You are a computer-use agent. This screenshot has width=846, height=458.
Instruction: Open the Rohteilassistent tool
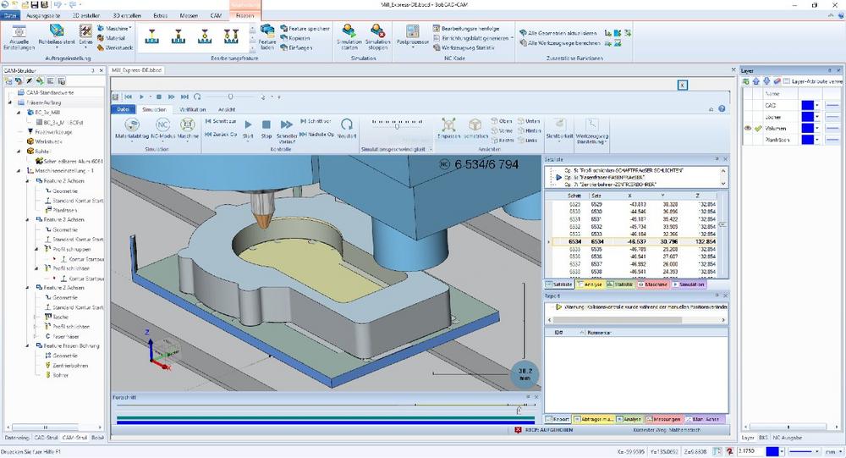(56, 35)
